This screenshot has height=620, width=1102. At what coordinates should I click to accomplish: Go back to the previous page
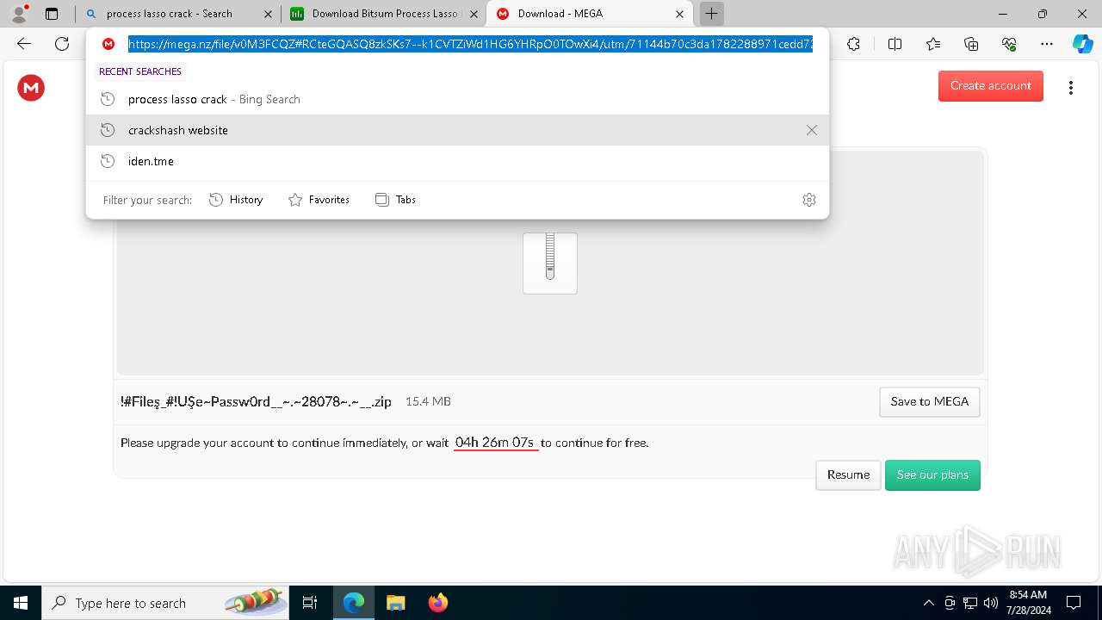(24, 44)
